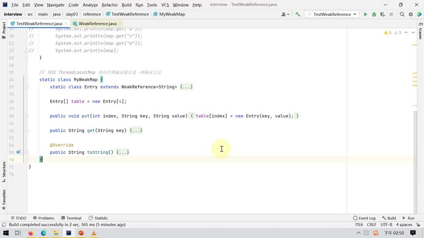Open the Build tool window button
Viewport: 424px width, 238px height.
click(x=389, y=218)
